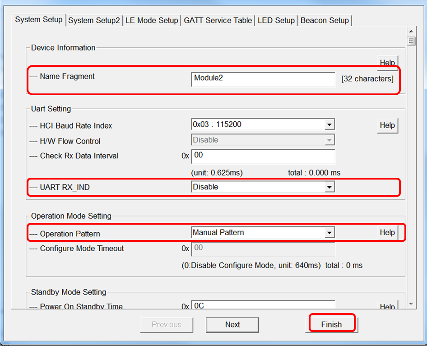Click the scrollbar down arrow

pyautogui.click(x=411, y=304)
